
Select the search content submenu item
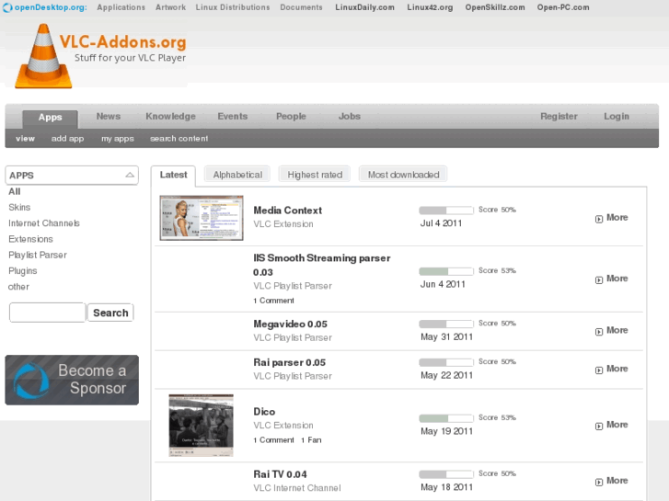(x=179, y=139)
